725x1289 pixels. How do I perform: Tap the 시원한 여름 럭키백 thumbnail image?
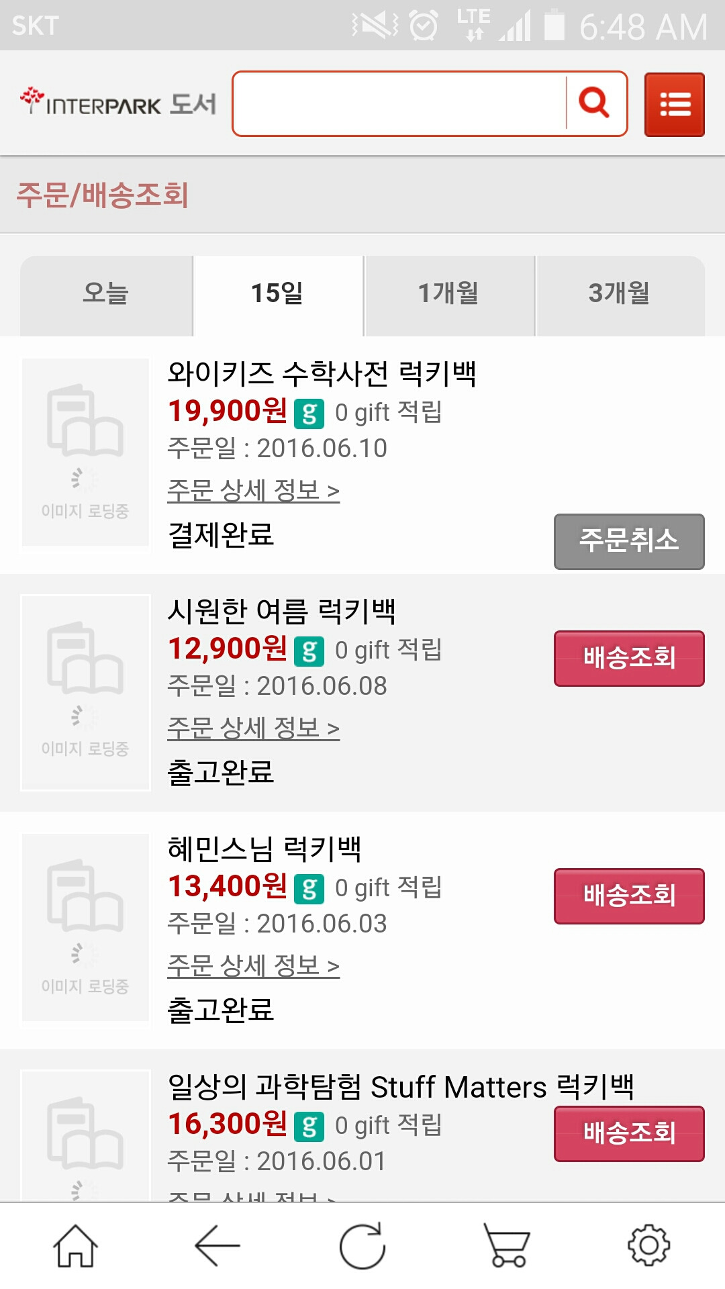pos(85,692)
